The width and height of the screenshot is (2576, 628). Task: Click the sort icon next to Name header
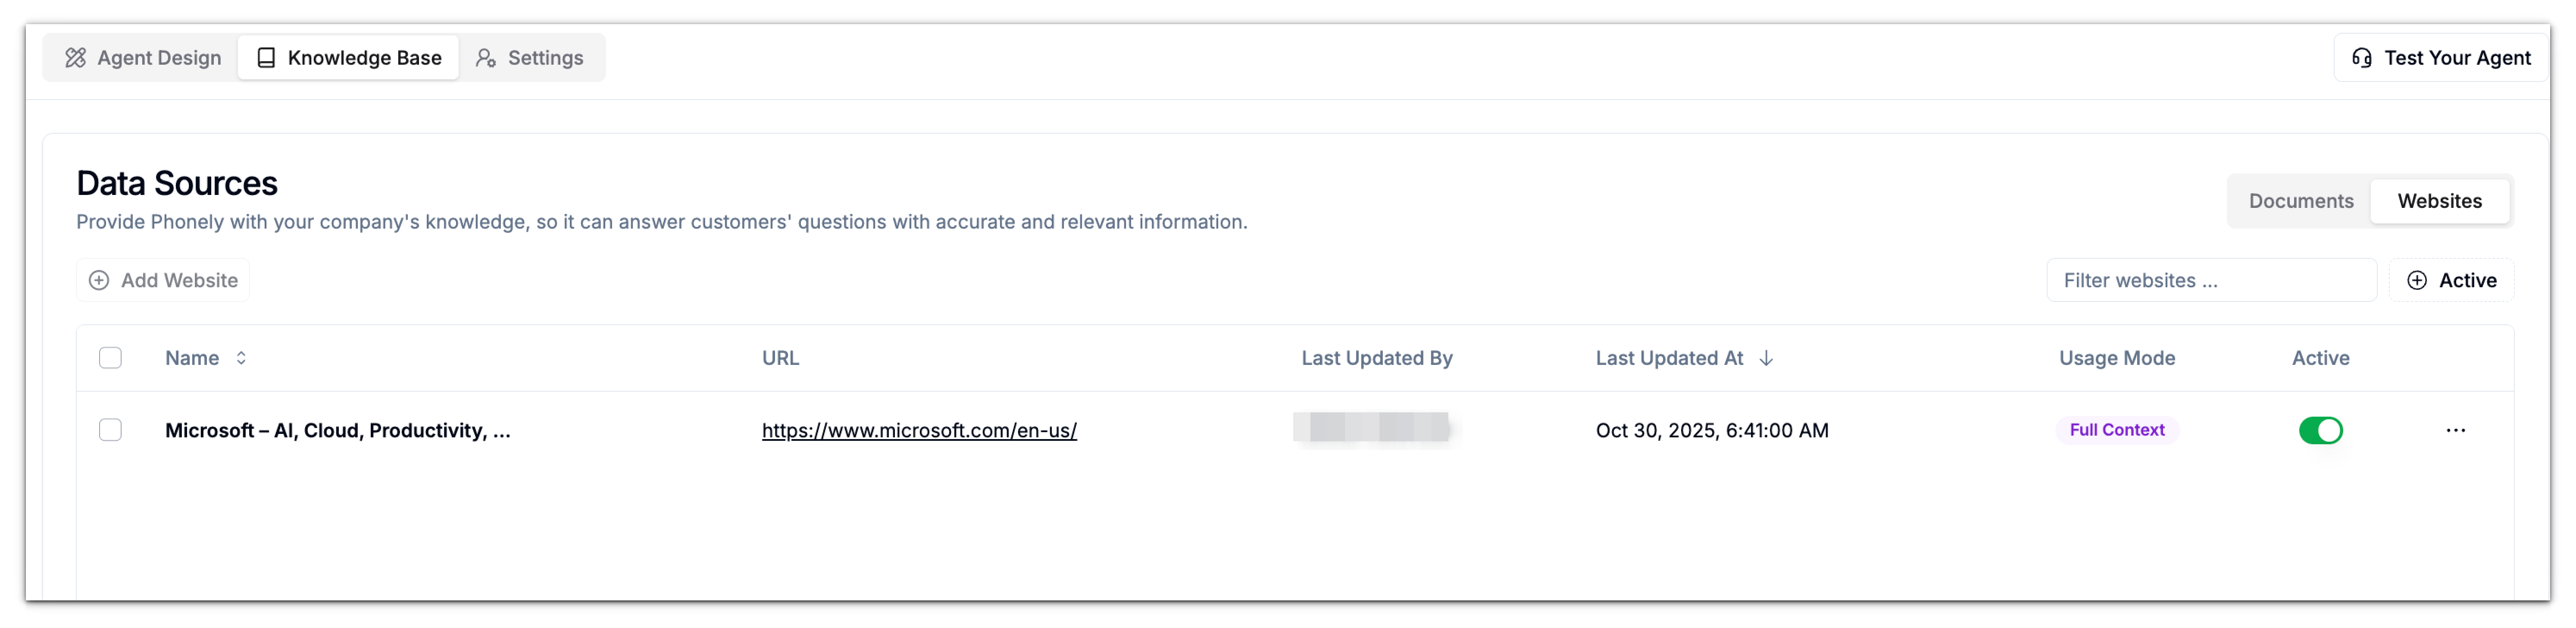tap(241, 357)
